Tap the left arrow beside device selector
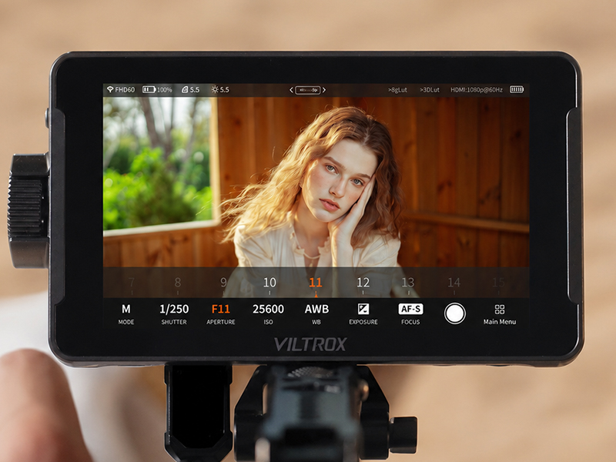The width and height of the screenshot is (616, 462). [x=292, y=90]
